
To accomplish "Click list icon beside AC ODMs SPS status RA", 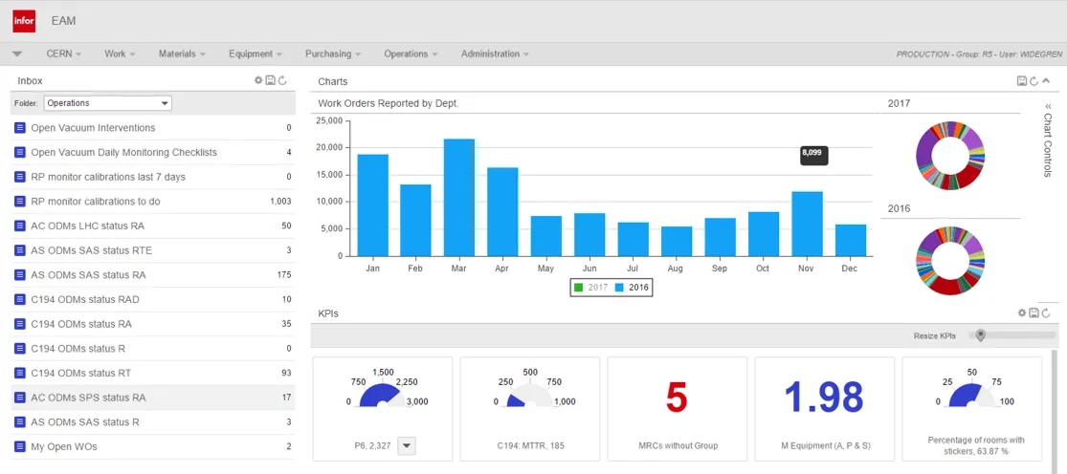I will tap(20, 398).
